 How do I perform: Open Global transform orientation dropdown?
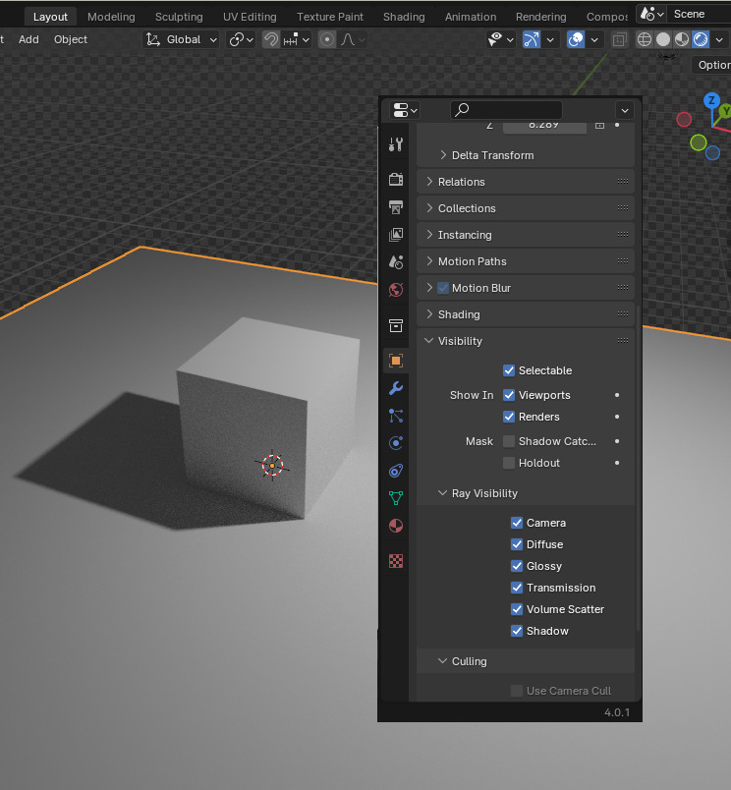(182, 39)
